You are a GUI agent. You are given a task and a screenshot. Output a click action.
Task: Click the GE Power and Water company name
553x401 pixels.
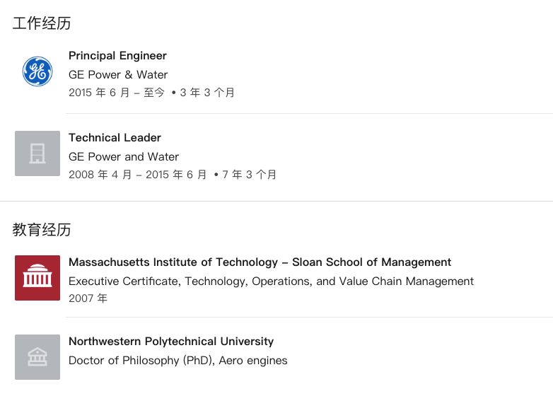tap(124, 156)
